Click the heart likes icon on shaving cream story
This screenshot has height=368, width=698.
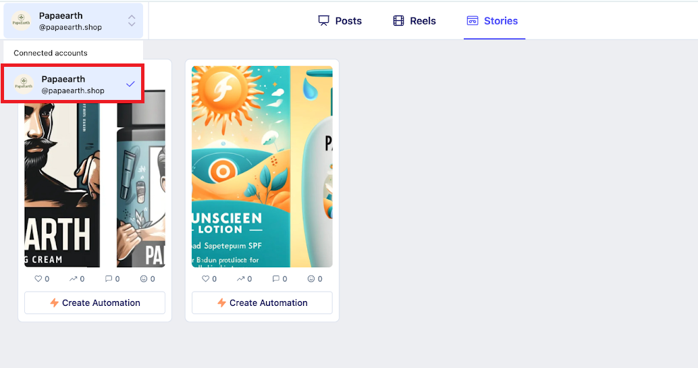point(38,279)
